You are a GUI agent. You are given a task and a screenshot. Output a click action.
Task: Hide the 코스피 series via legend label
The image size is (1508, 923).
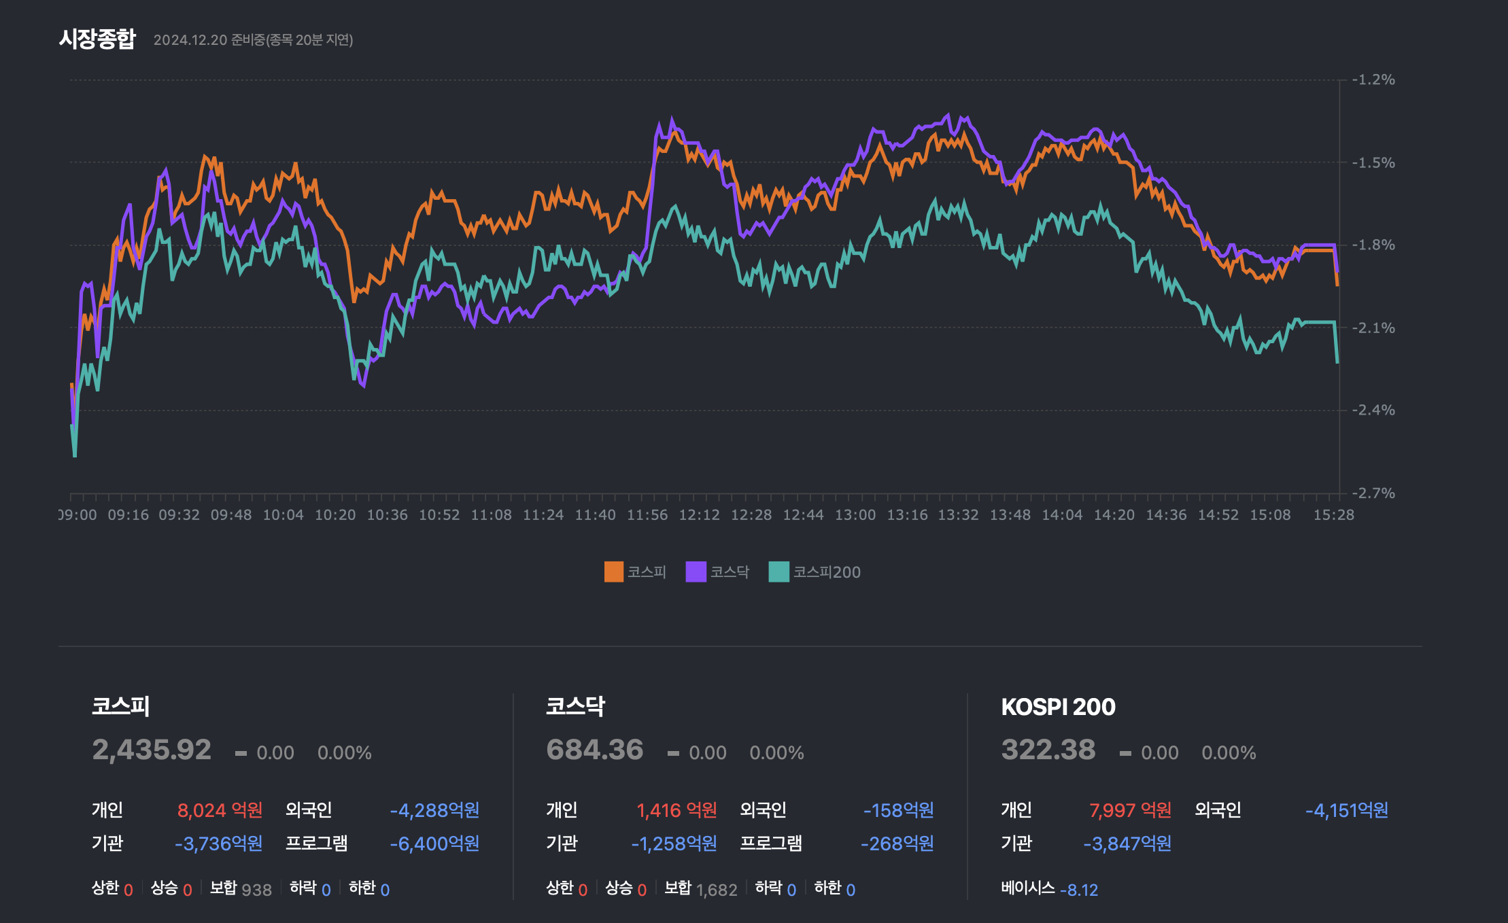[646, 572]
